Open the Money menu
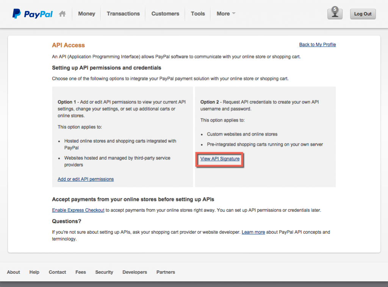The image size is (388, 287). click(86, 14)
